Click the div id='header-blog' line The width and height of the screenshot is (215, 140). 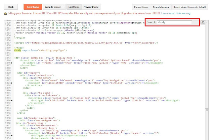pyautogui.click(x=31, y=123)
